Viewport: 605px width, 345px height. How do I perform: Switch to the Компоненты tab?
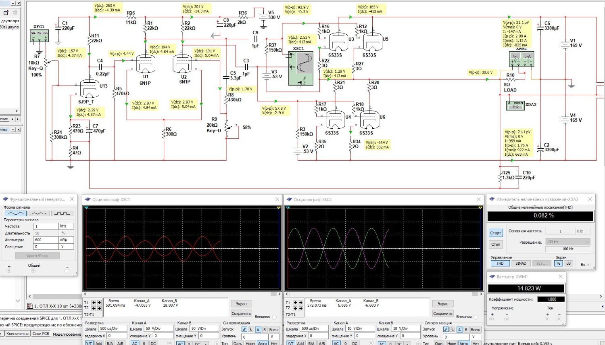17,334
